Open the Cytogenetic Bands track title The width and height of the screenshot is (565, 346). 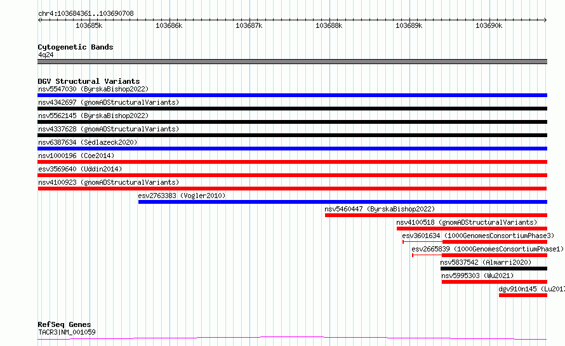[x=76, y=47]
